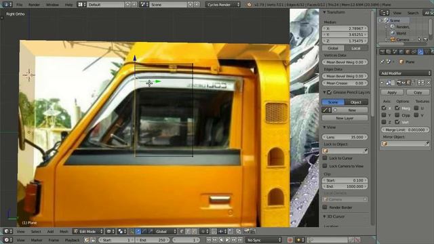Toggle the Merge option checkbox

point(397,108)
